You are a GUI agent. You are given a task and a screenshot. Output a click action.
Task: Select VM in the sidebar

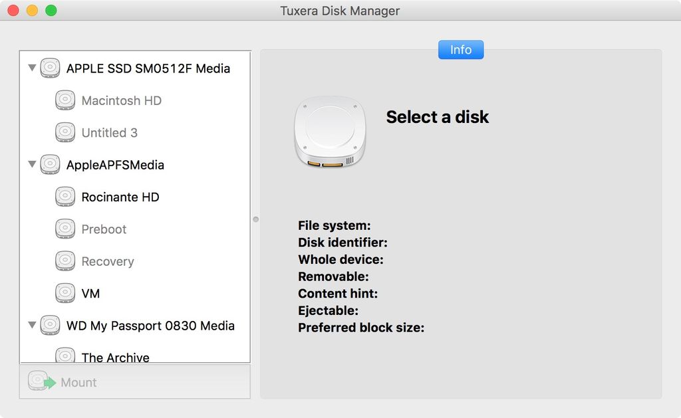(91, 293)
